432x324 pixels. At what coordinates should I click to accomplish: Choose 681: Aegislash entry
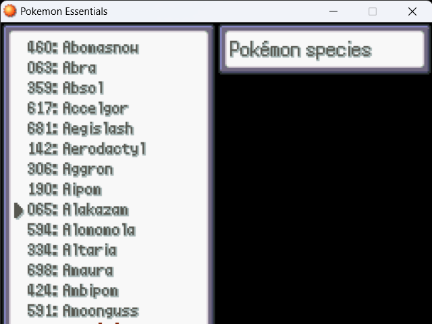[80, 129]
